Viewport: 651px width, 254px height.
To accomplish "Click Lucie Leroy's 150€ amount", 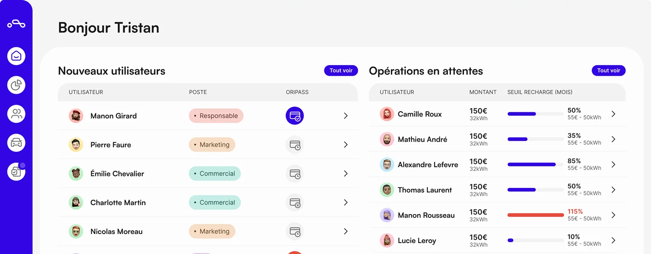I will pyautogui.click(x=478, y=237).
